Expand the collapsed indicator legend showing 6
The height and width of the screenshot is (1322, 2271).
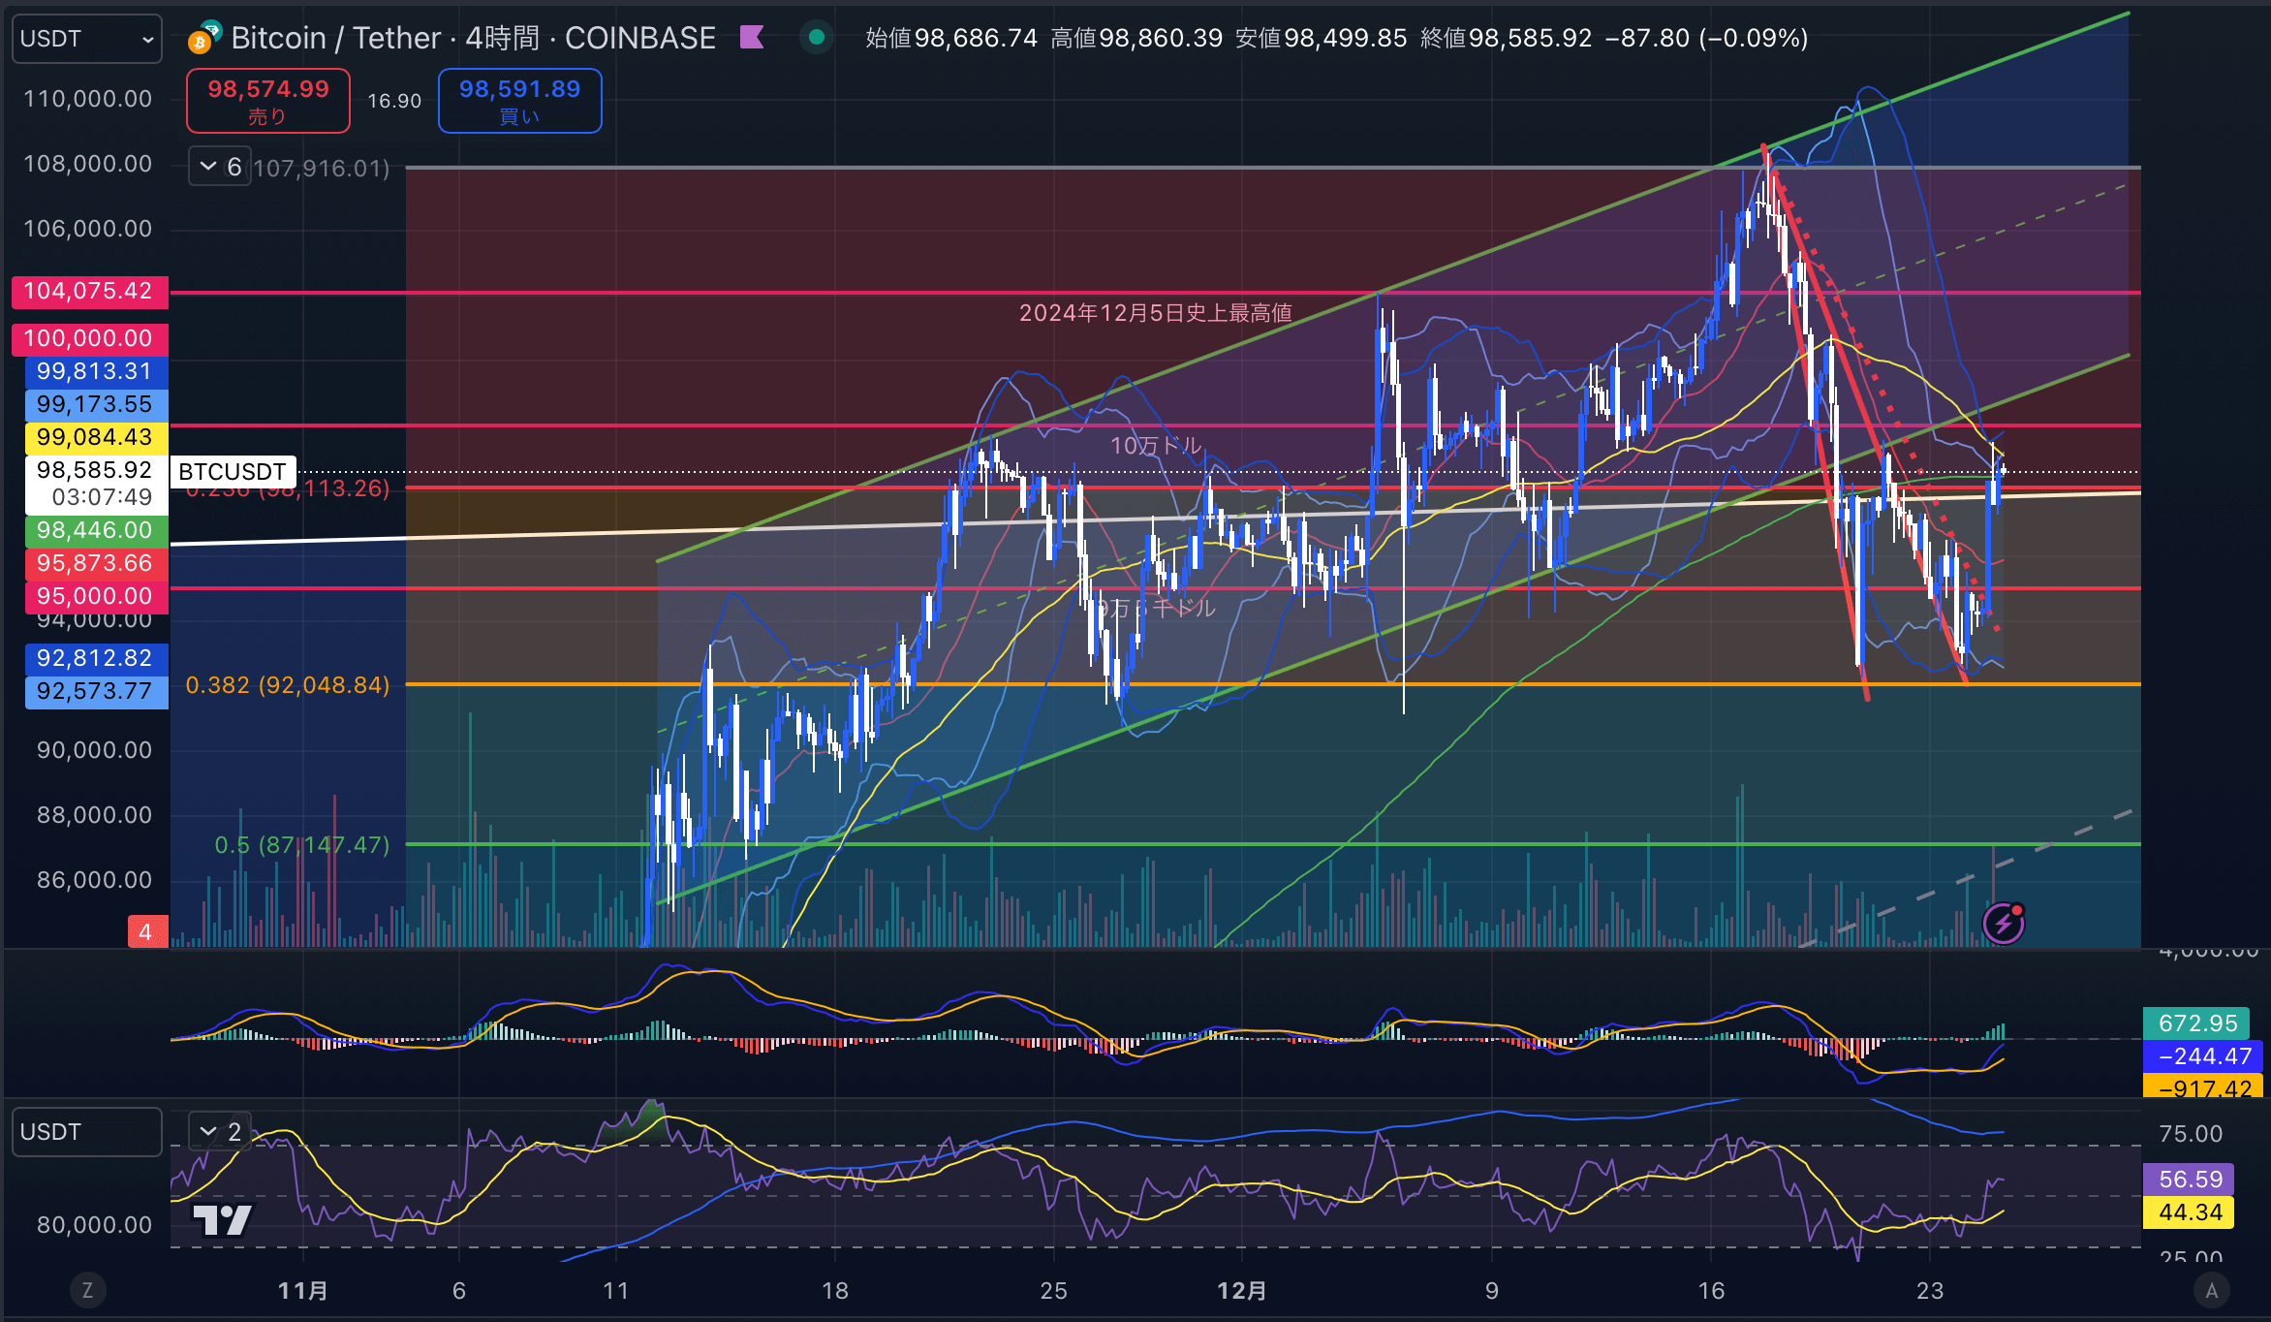pyautogui.click(x=220, y=167)
